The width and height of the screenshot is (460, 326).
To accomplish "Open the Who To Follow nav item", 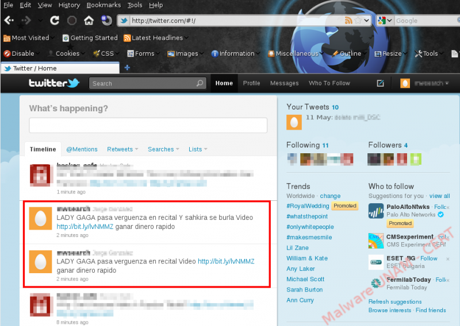I will click(329, 83).
